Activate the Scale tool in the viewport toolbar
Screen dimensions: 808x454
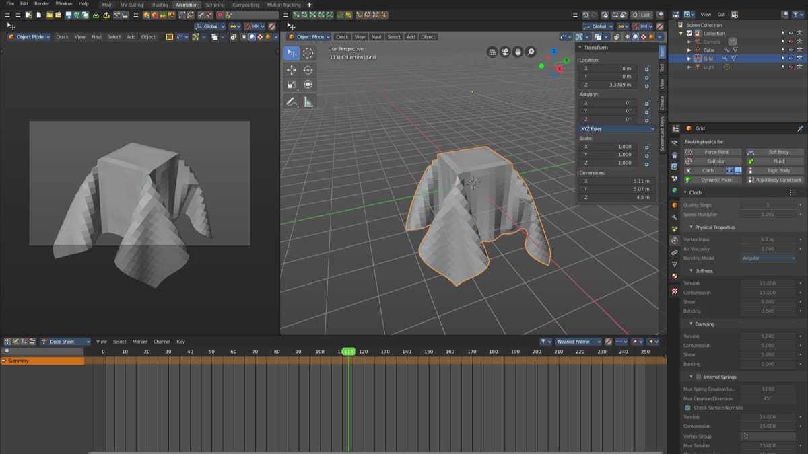coord(292,85)
